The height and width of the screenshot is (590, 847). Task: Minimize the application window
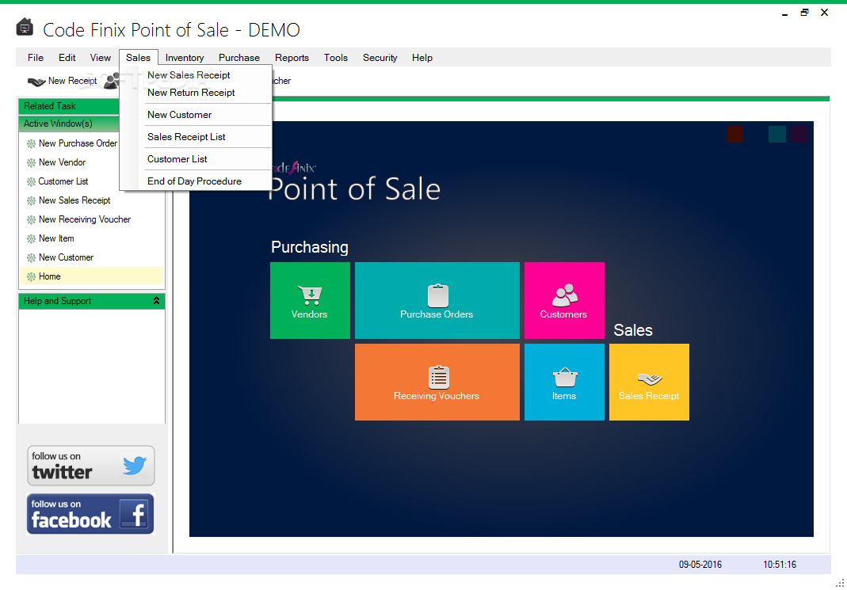point(784,13)
